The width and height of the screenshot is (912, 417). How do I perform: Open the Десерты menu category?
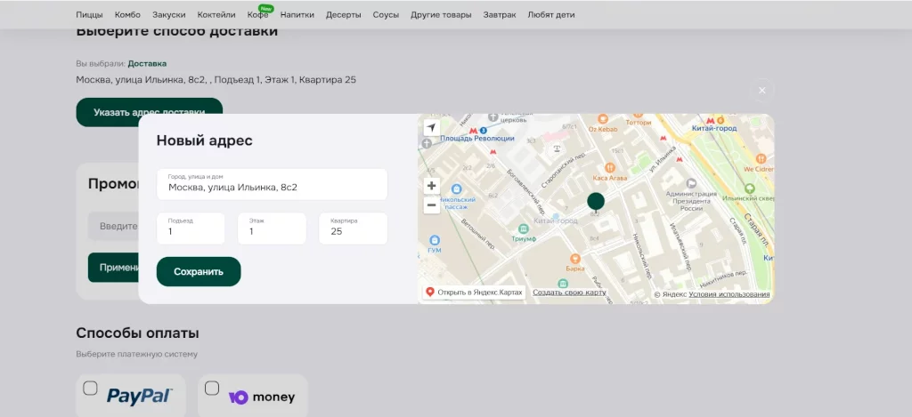point(343,15)
